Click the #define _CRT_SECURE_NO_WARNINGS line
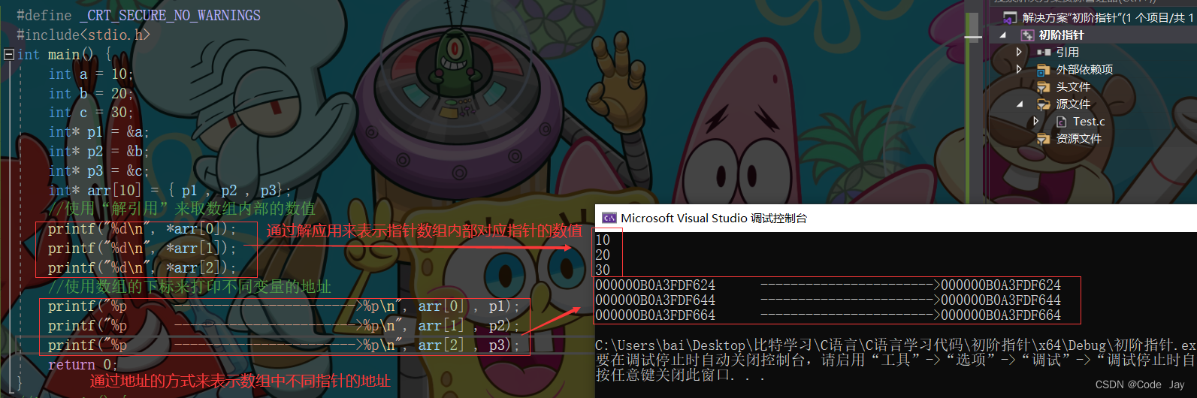This screenshot has height=398, width=1197. click(138, 15)
